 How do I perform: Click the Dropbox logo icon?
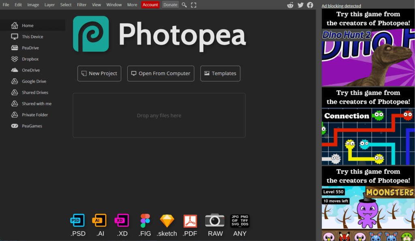[x=15, y=59]
